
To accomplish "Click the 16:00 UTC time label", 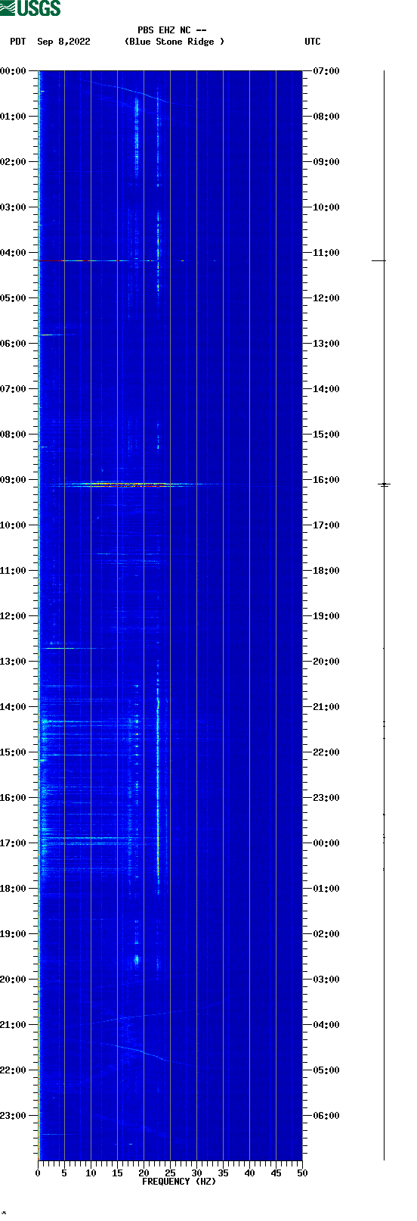I will click(326, 480).
